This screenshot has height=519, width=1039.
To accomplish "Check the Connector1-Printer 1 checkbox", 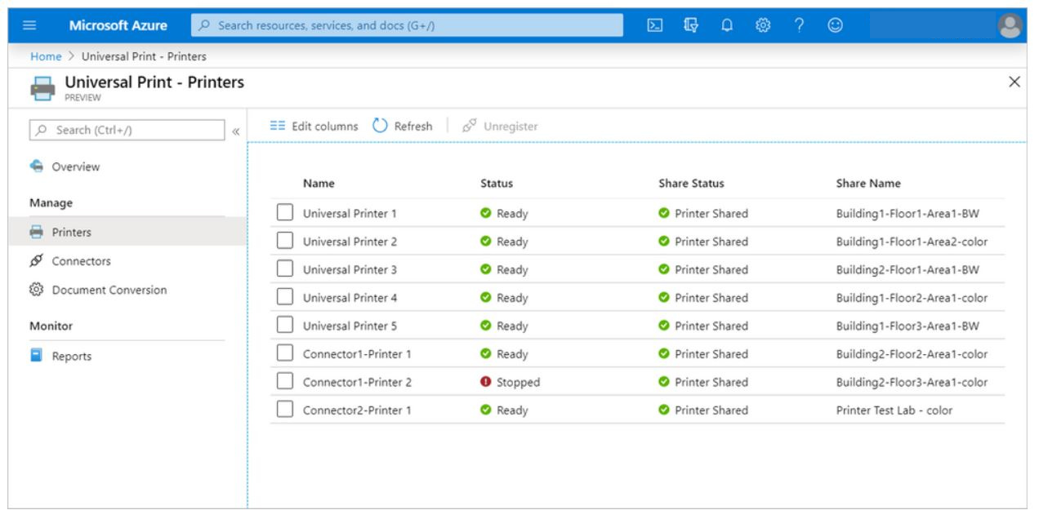I will pos(284,354).
